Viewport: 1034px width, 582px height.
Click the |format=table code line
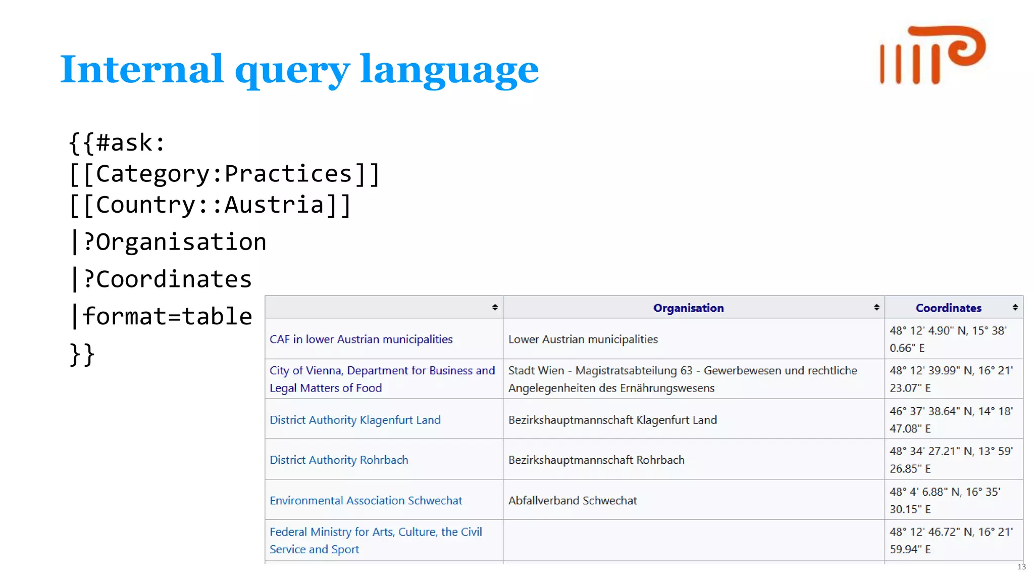[162, 316]
